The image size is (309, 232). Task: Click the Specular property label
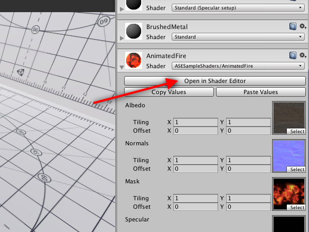click(137, 219)
